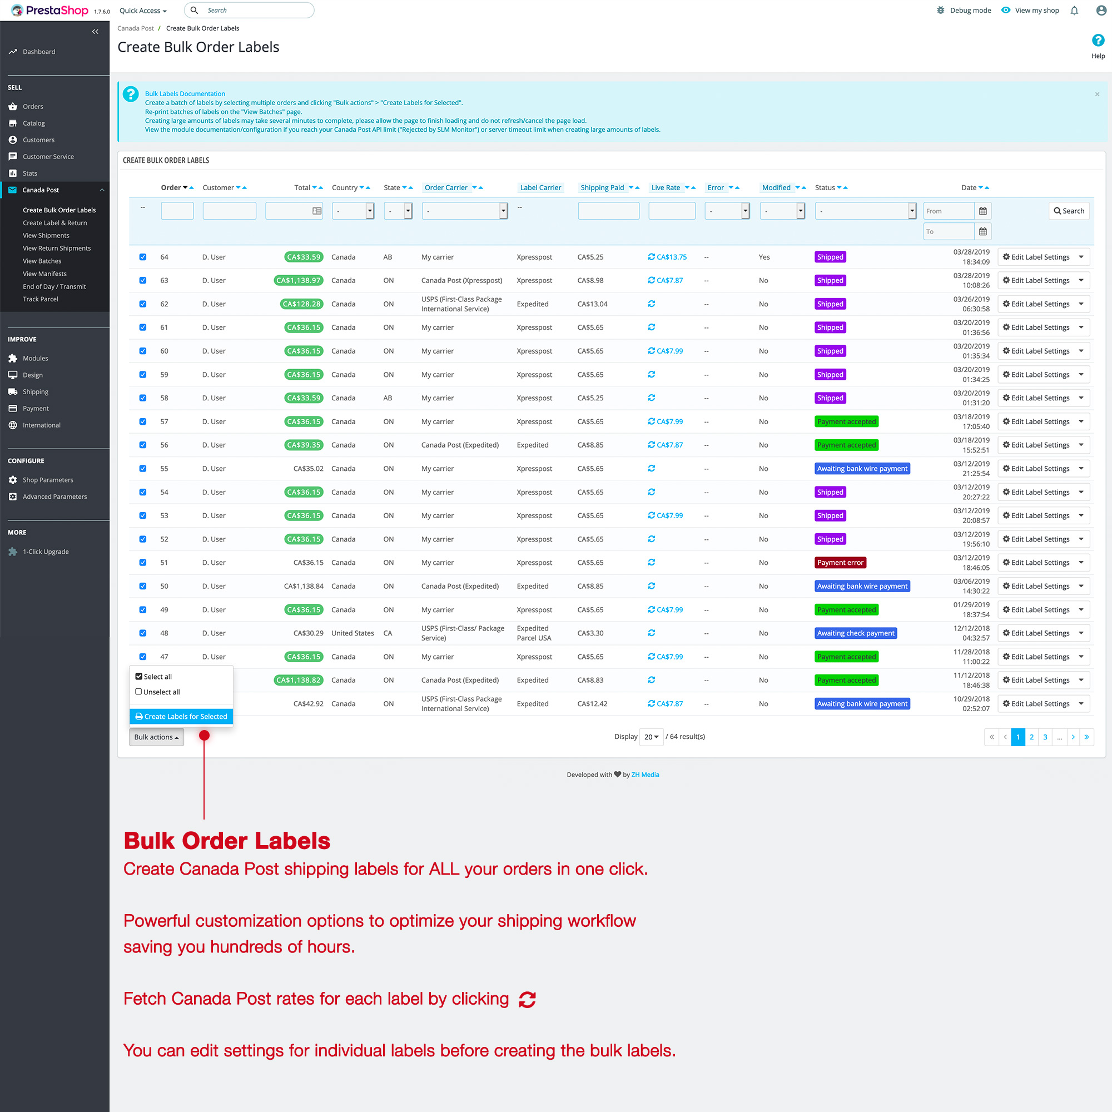Uncheck the checkbox for order 54

pos(143,492)
